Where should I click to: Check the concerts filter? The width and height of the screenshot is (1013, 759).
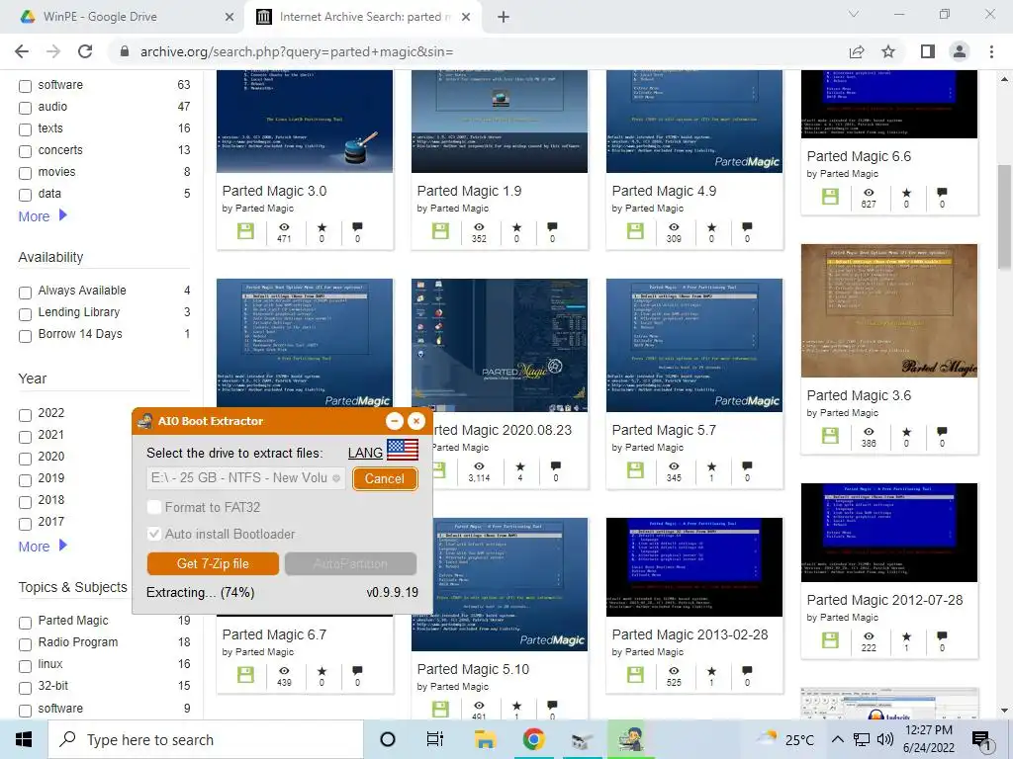pos(25,151)
